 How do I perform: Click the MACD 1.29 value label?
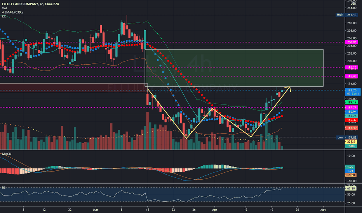[350, 167]
